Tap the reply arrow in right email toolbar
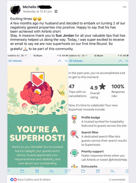This screenshot has height=183, width=136. pos(112,171)
